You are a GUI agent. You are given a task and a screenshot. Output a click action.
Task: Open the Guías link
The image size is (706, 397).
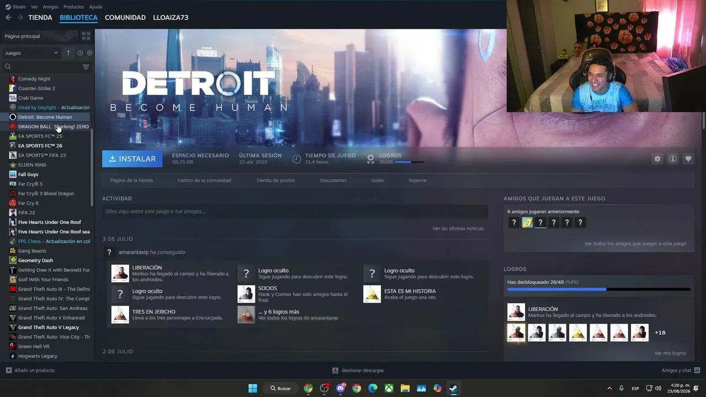(x=377, y=180)
